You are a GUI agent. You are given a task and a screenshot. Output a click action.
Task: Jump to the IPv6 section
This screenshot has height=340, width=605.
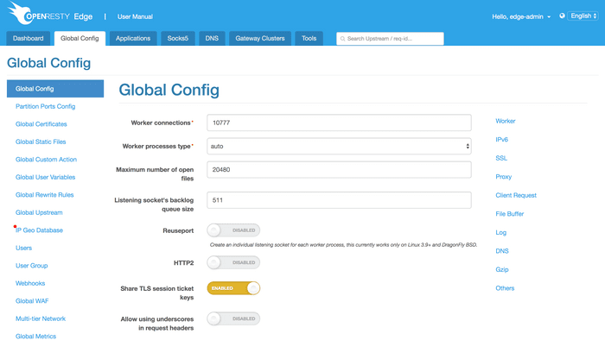click(501, 140)
